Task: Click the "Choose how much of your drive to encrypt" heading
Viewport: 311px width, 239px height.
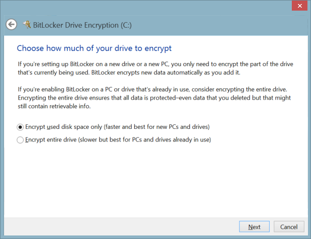Action: [x=94, y=49]
